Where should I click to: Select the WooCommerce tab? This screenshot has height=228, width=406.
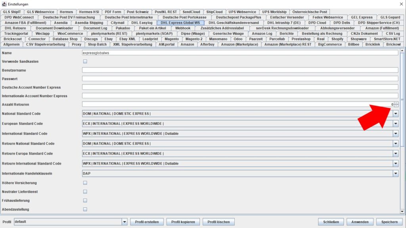click(x=70, y=34)
